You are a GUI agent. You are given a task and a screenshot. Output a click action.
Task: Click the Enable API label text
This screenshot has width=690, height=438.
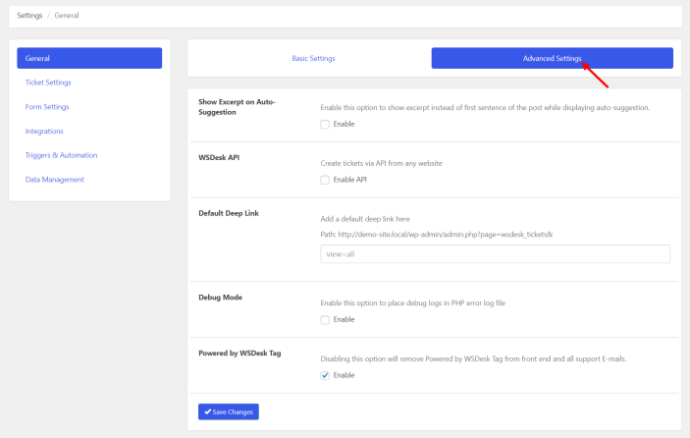pos(349,180)
